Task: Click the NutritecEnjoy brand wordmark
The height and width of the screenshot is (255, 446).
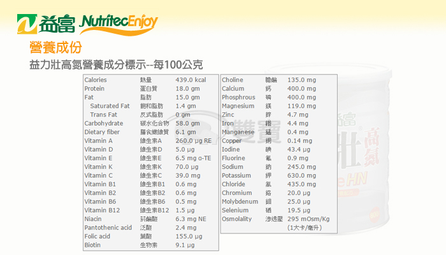Action: (119, 24)
